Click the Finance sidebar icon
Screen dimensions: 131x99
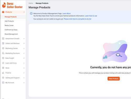3,73
